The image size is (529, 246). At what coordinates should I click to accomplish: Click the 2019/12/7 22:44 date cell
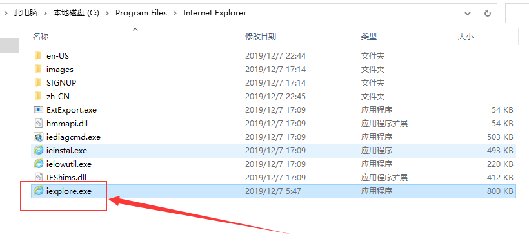275,55
